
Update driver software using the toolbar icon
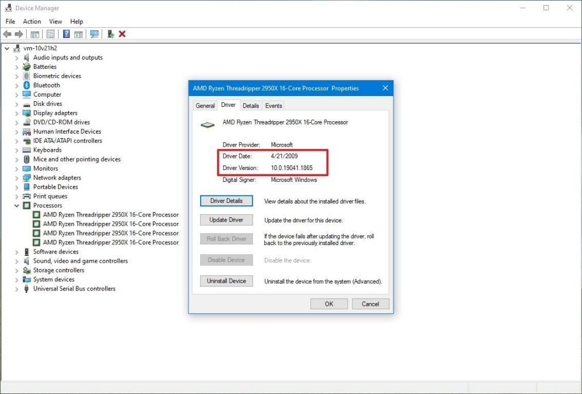[x=110, y=34]
